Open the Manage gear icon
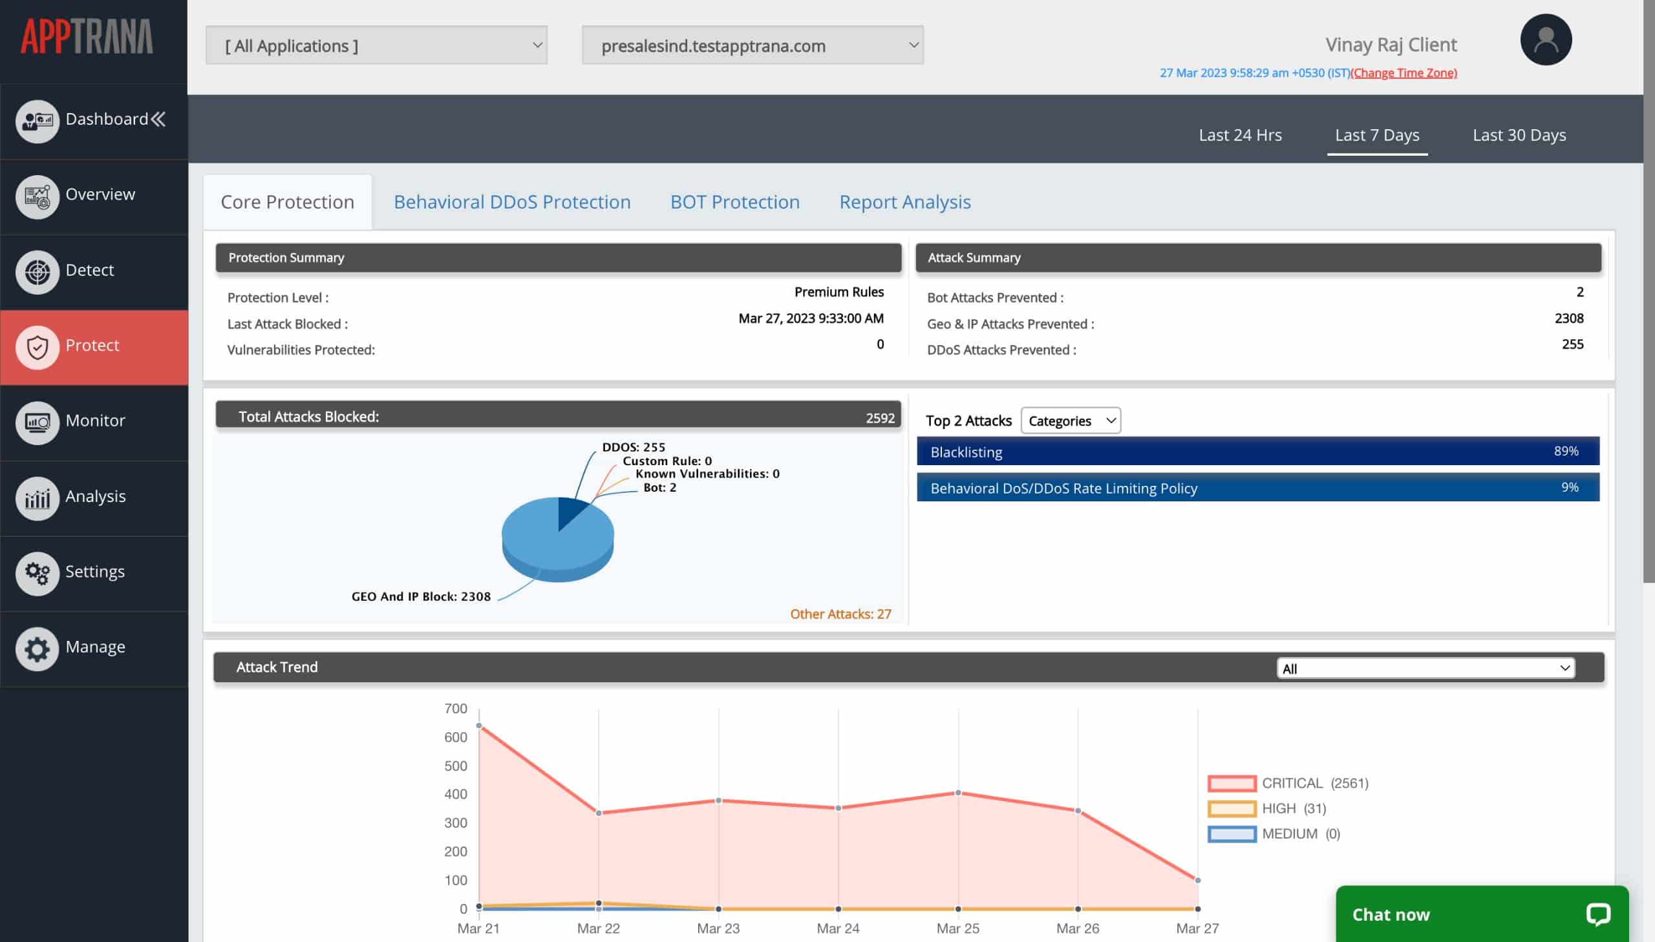 tap(37, 649)
